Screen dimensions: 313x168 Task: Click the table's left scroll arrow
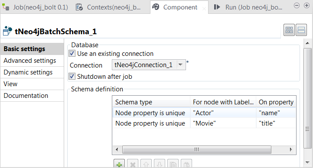tap(117, 149)
